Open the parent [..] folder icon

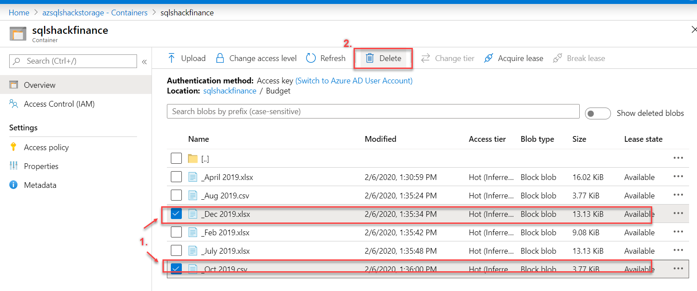(x=192, y=158)
